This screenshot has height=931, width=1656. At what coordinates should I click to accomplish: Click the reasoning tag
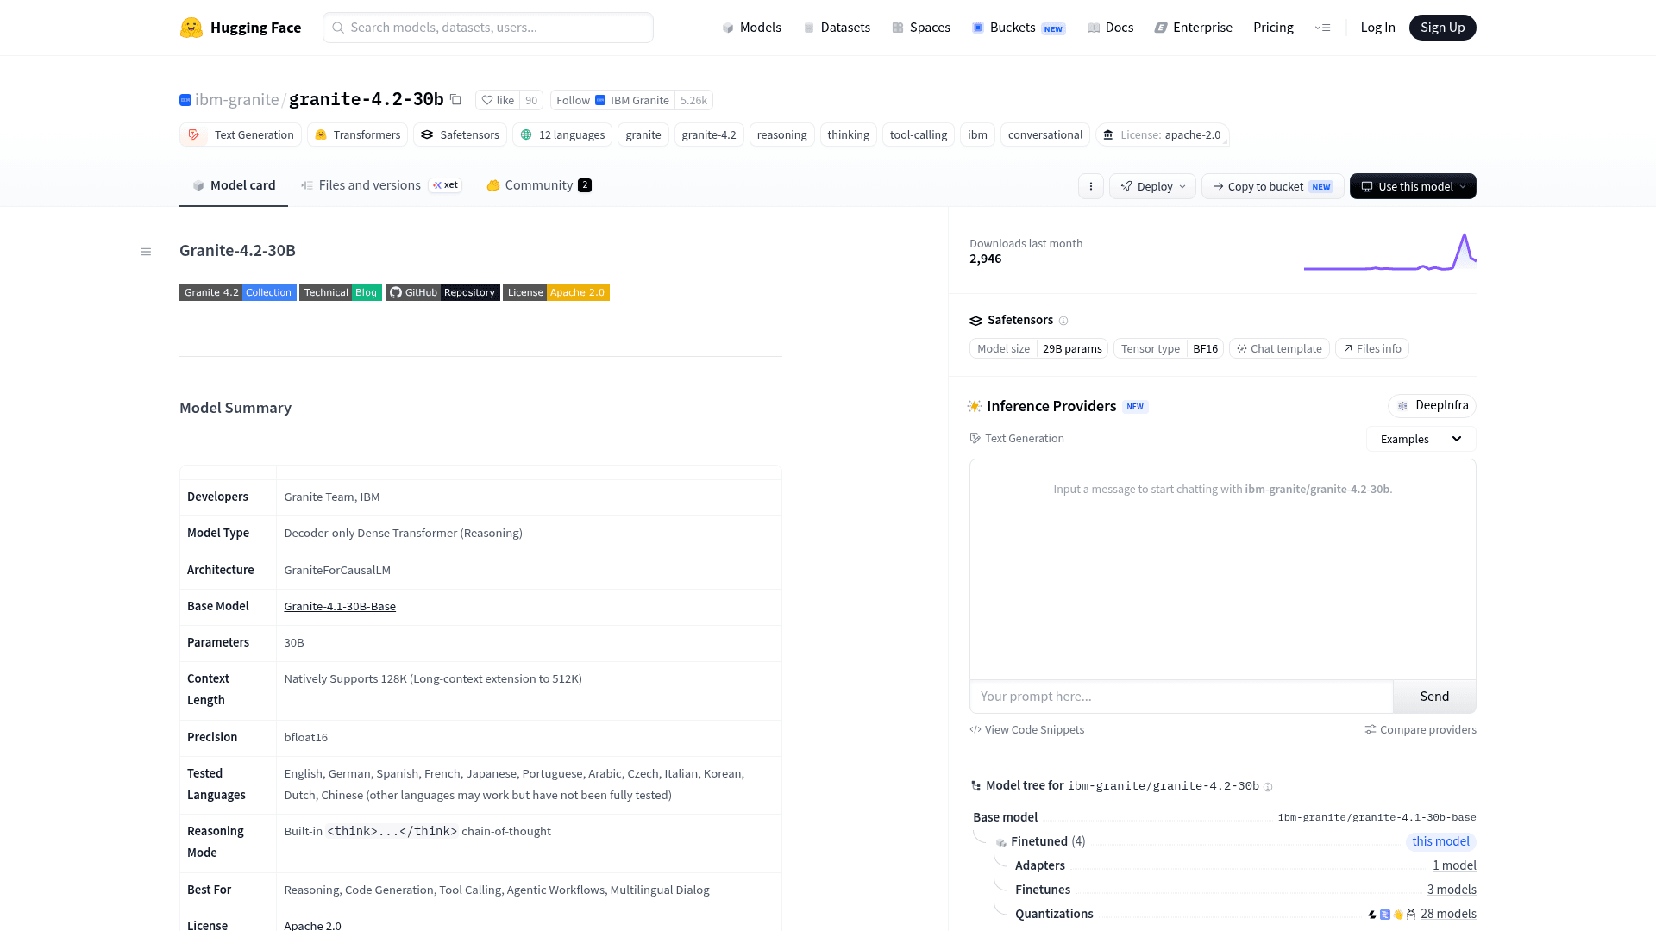point(781,134)
